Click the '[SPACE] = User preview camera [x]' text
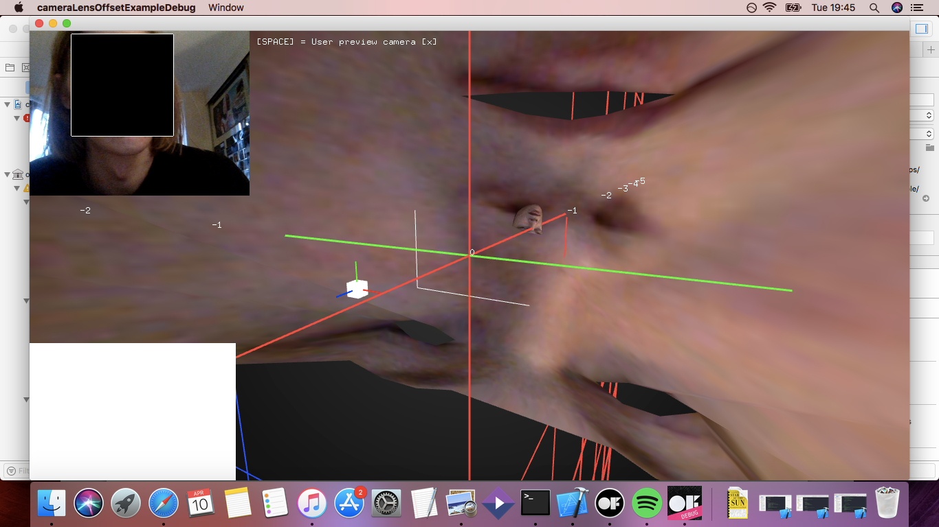Viewport: 939px width, 527px height. pyautogui.click(x=346, y=42)
